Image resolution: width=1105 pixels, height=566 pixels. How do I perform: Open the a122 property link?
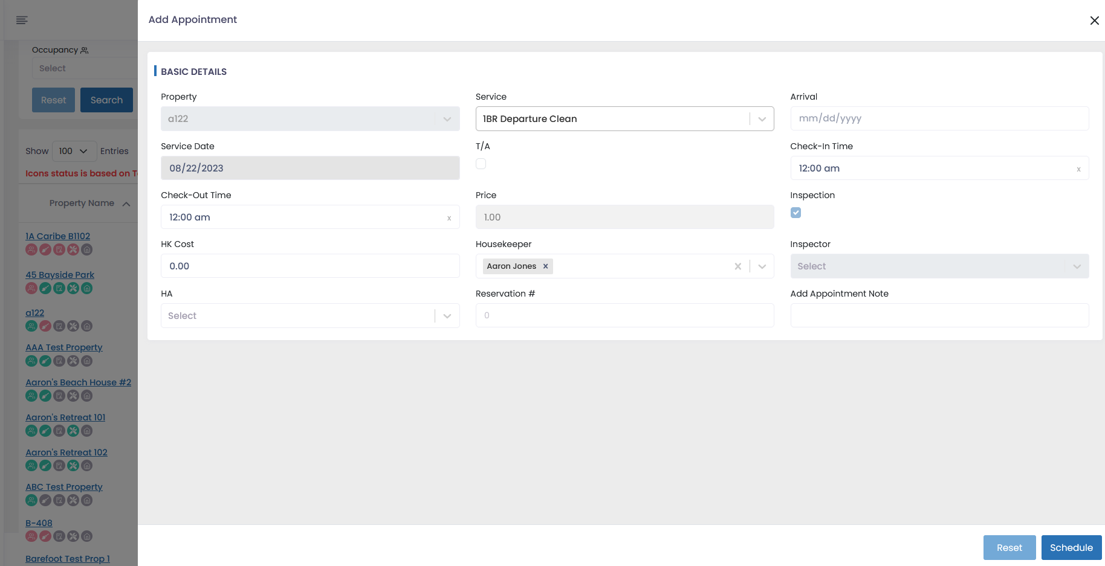coord(35,313)
